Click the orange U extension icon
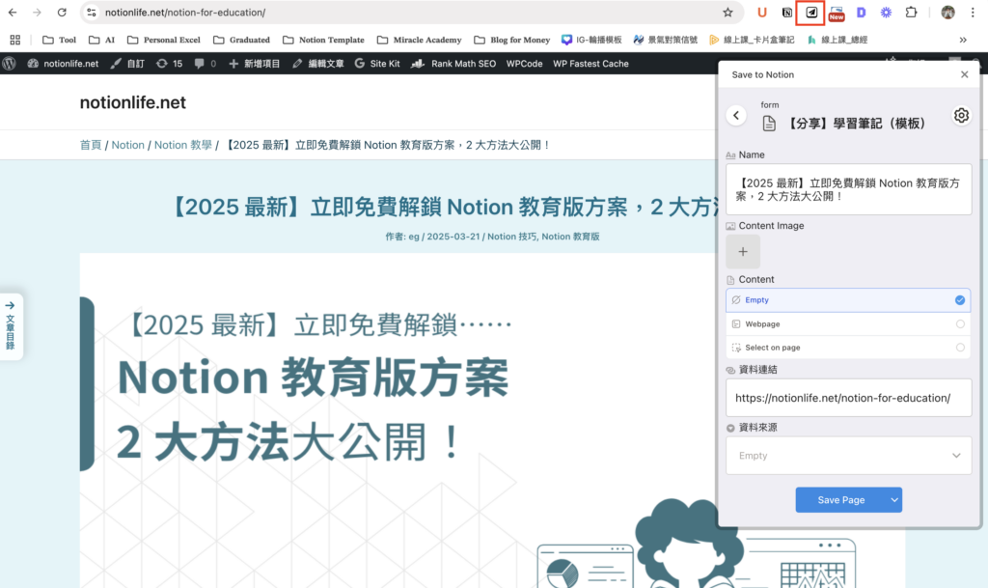988x588 pixels. click(x=762, y=14)
